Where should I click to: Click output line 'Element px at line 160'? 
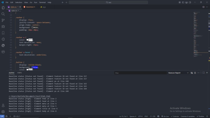pyautogui.click(x=39, y=81)
